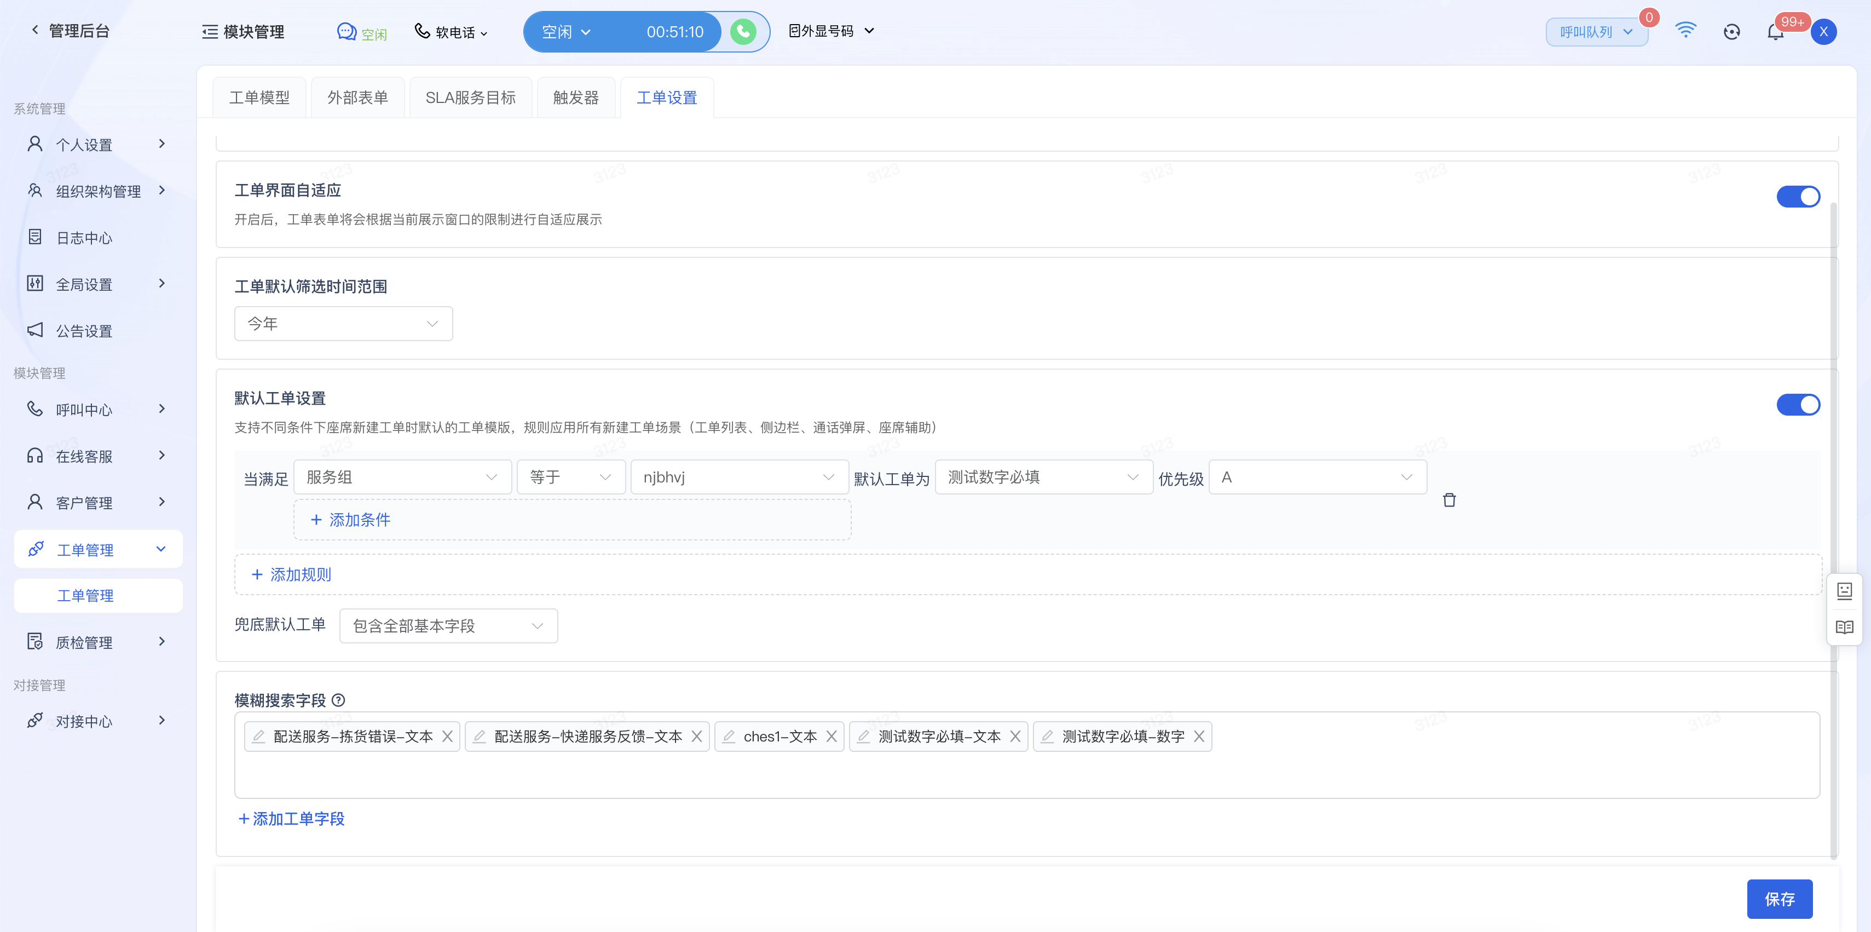The image size is (1871, 932).
Task: Click the 添加工单字段 link
Action: pos(291,819)
